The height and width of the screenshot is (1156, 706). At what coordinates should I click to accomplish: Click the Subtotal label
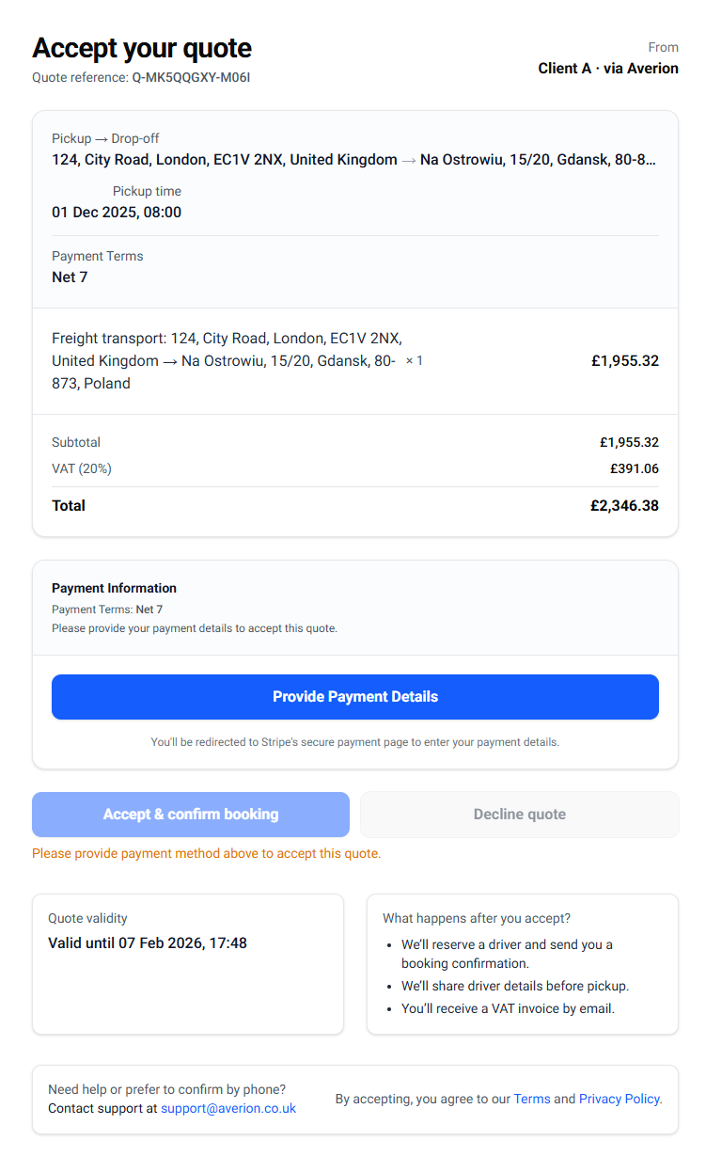click(76, 442)
